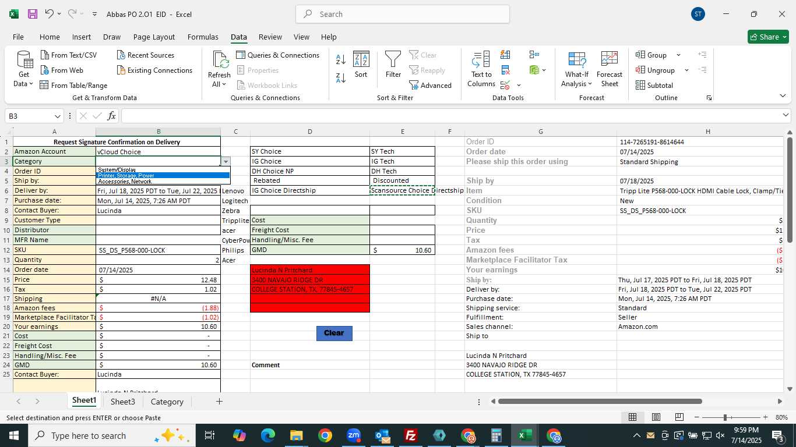Viewport: 796px width, 447px height.
Task: Click the horizontal scrollbar thumb
Action: 600,401
